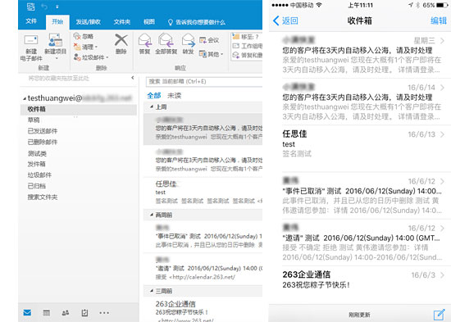
Task: Click the Delete (删除) X icon
Action: pos(121,40)
